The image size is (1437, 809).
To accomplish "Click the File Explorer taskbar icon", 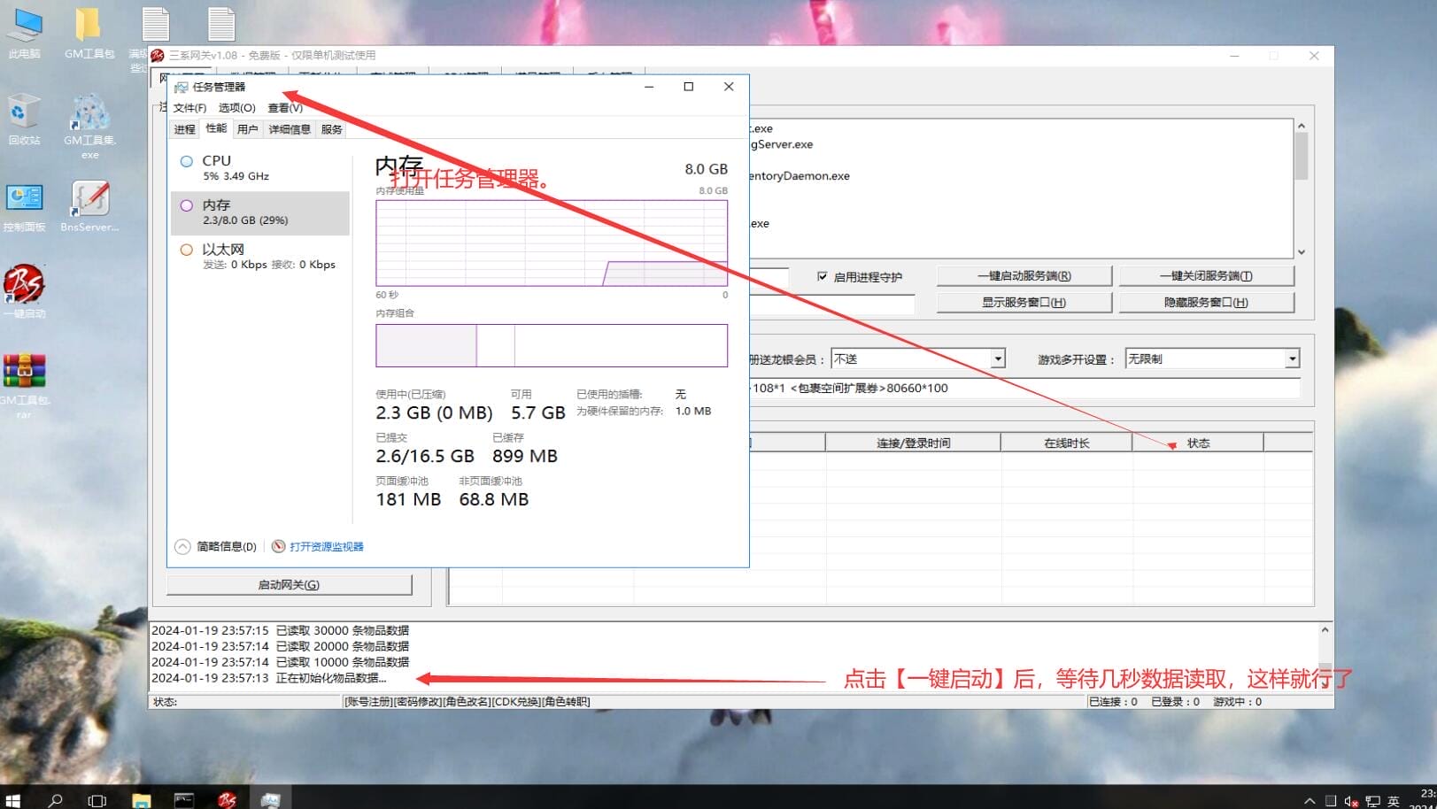I will point(142,799).
